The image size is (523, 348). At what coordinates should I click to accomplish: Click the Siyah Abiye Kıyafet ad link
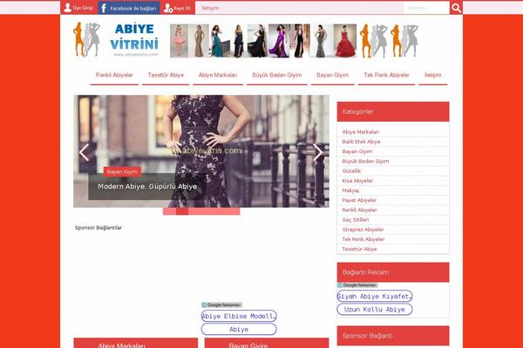(375, 296)
